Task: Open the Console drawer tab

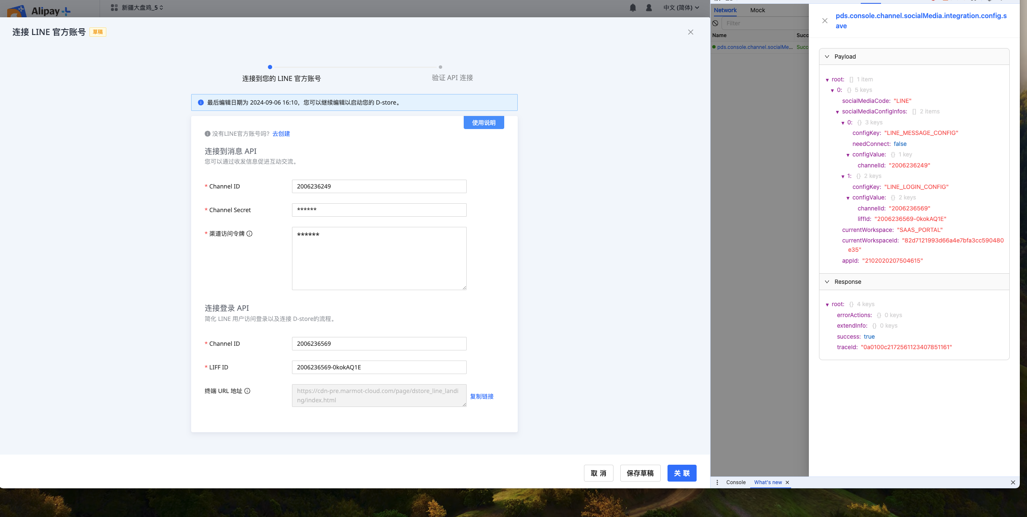Action: pos(736,482)
